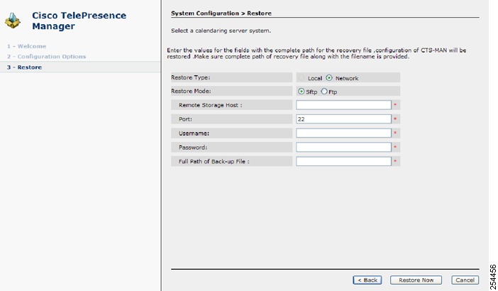Click the Restore Now button
This screenshot has height=291, width=498.
point(416,280)
